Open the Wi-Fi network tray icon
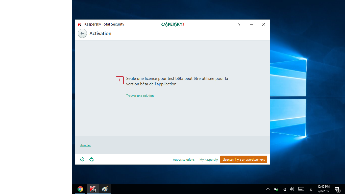 click(x=284, y=189)
